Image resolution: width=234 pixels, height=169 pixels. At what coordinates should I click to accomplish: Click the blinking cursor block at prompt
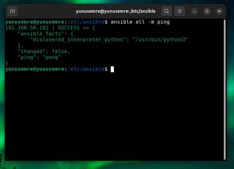112,69
